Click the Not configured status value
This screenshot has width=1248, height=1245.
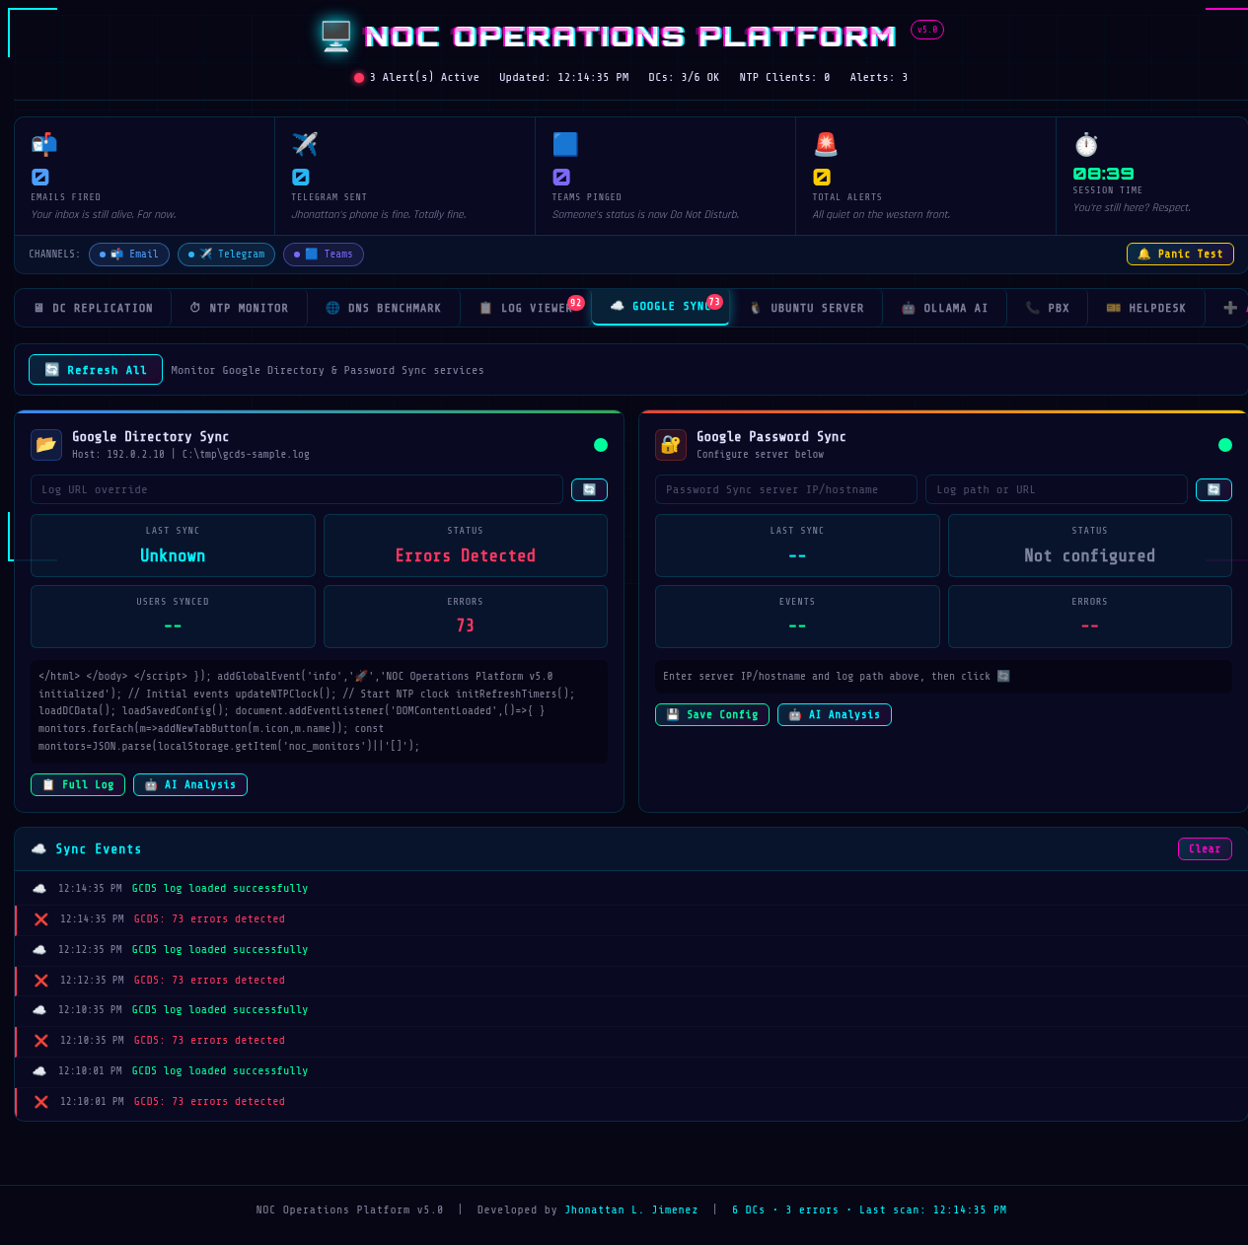pos(1090,555)
